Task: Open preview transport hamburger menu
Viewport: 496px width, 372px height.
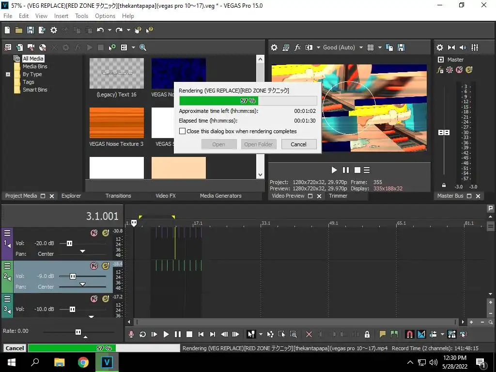Action: click(367, 170)
